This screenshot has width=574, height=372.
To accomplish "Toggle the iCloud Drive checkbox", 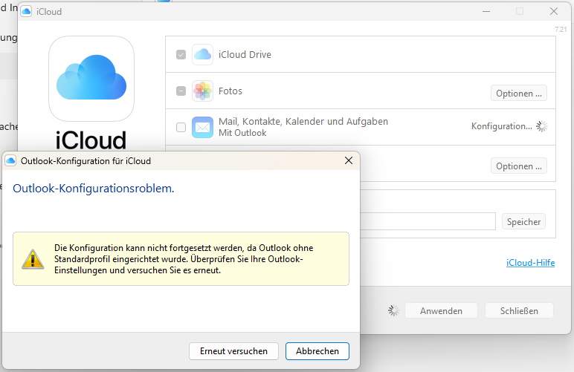I will coord(181,54).
